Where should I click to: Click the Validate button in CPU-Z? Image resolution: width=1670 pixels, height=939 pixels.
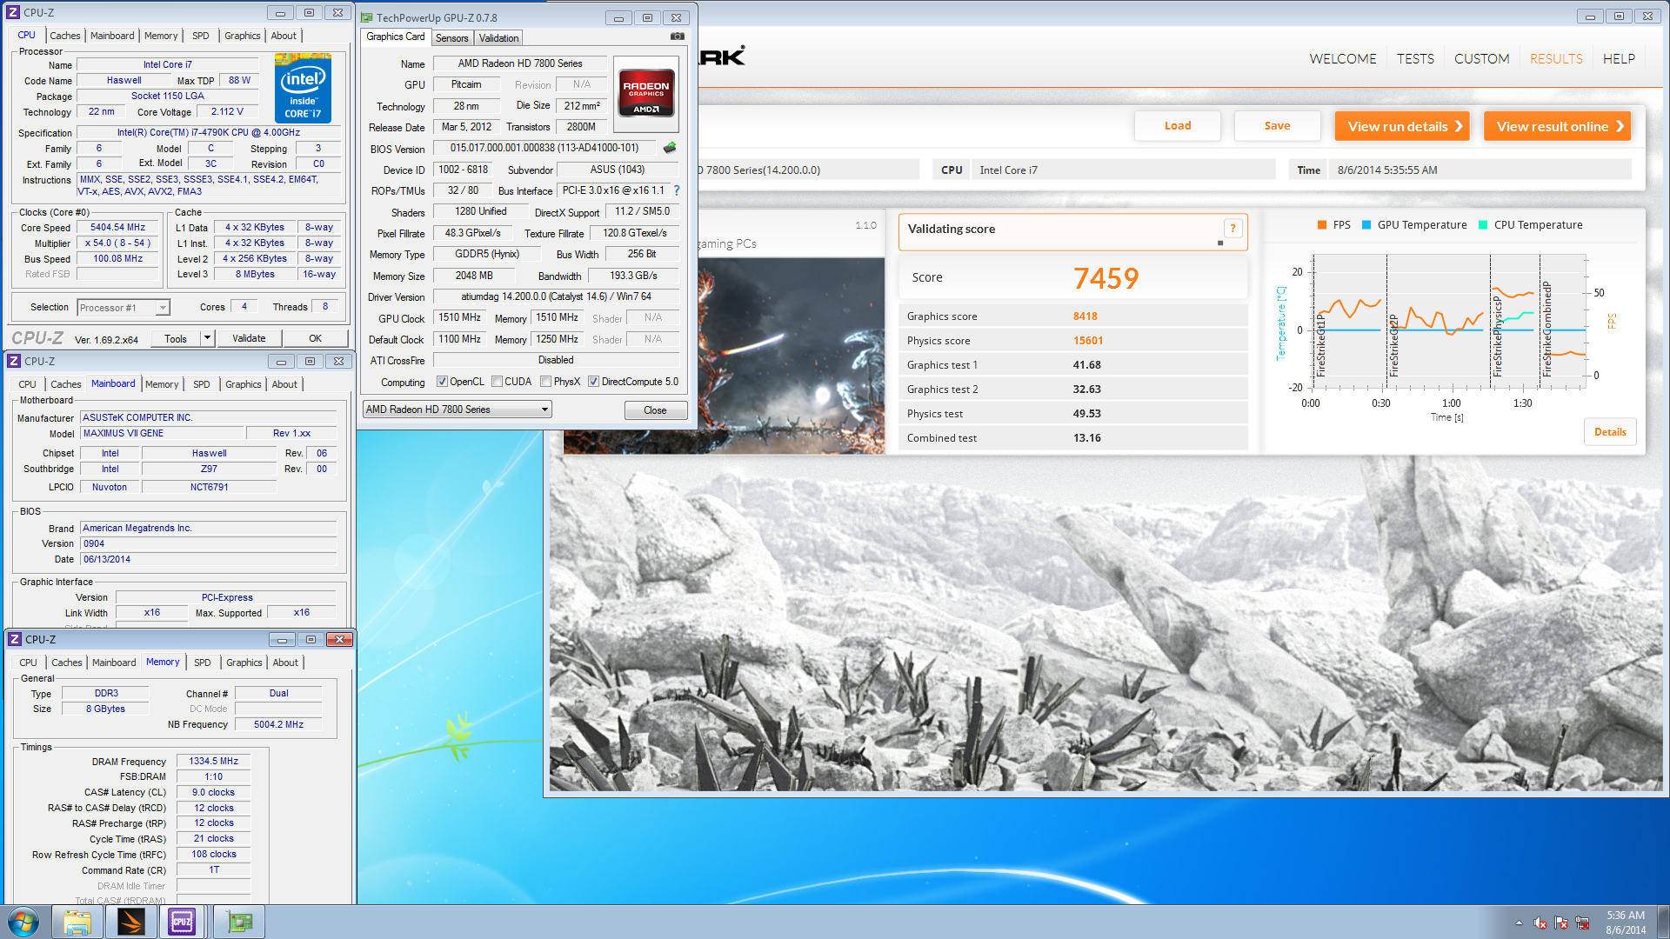tap(249, 338)
